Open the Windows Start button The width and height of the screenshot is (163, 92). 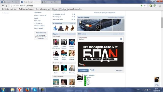(x=3, y=90)
